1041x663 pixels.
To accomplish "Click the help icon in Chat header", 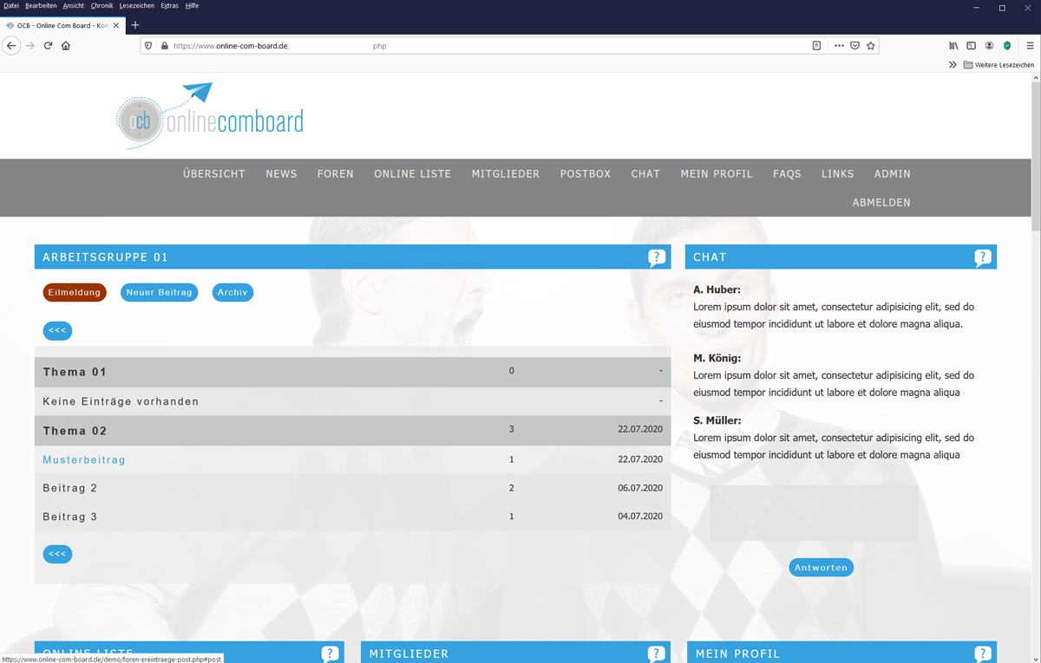I will 982,257.
